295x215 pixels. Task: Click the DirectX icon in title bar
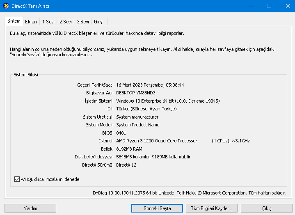[6, 6]
